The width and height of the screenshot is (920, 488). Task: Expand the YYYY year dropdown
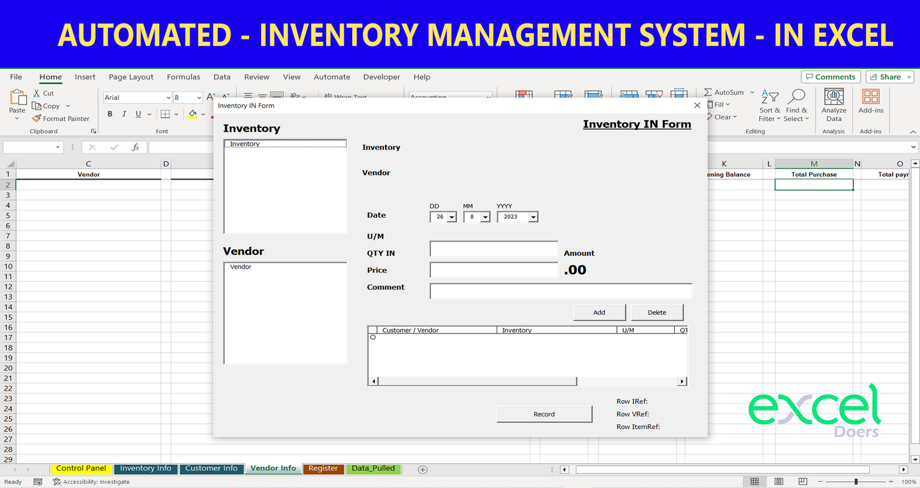533,217
